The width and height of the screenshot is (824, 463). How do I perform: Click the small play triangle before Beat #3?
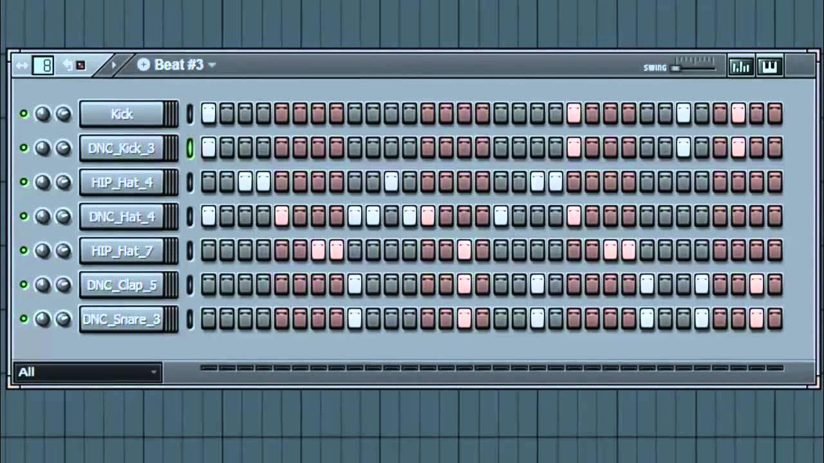pos(114,64)
